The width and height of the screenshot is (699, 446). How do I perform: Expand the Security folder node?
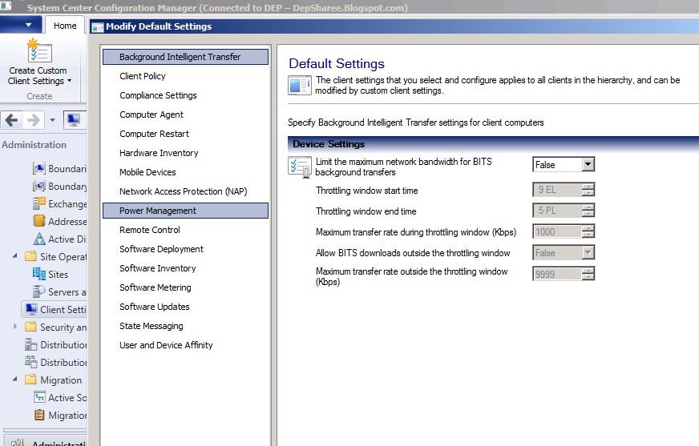(15, 327)
